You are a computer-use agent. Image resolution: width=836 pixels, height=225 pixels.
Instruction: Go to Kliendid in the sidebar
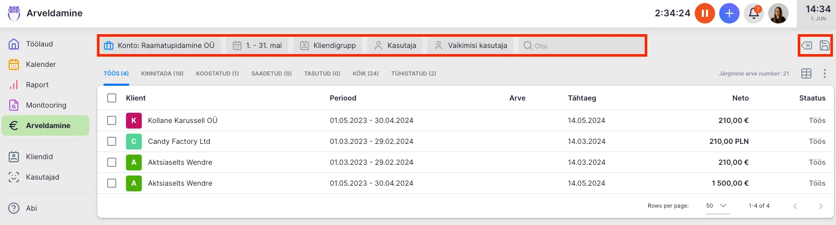[x=39, y=157]
